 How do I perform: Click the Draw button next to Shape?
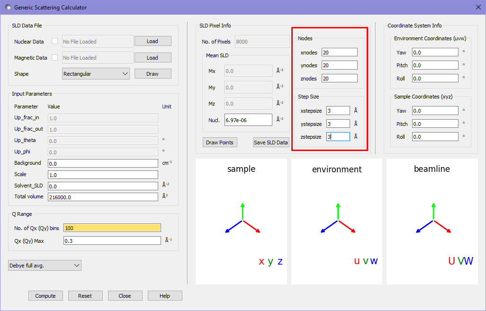point(153,73)
